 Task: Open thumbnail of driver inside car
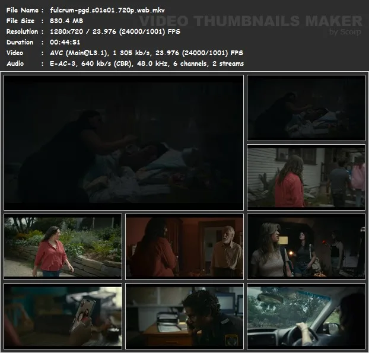pyautogui.click(x=306, y=316)
